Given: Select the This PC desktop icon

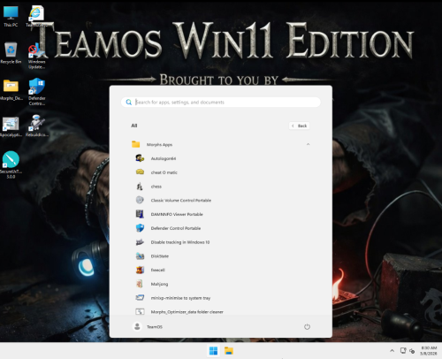Looking at the screenshot, I should [11, 17].
